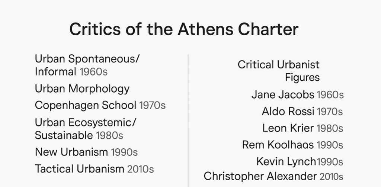
Task: Select the New Urbanism 1990s entry
Action: [86, 152]
